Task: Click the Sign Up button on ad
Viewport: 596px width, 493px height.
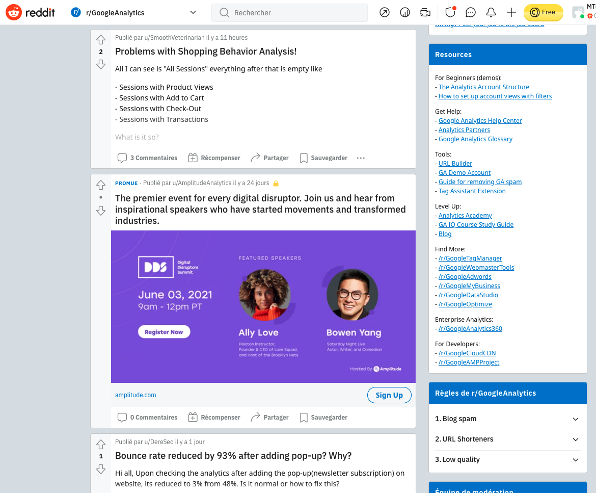Action: point(389,395)
